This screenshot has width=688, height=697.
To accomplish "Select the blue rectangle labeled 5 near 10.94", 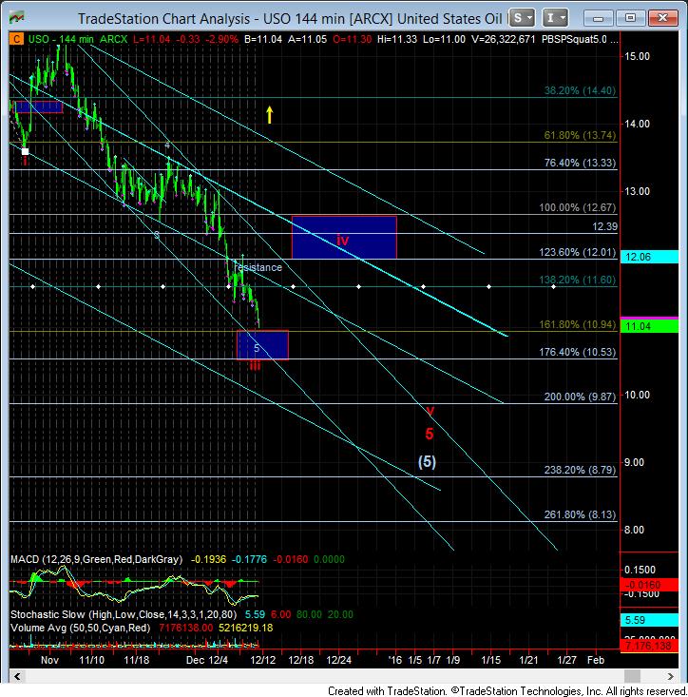I will 262,344.
